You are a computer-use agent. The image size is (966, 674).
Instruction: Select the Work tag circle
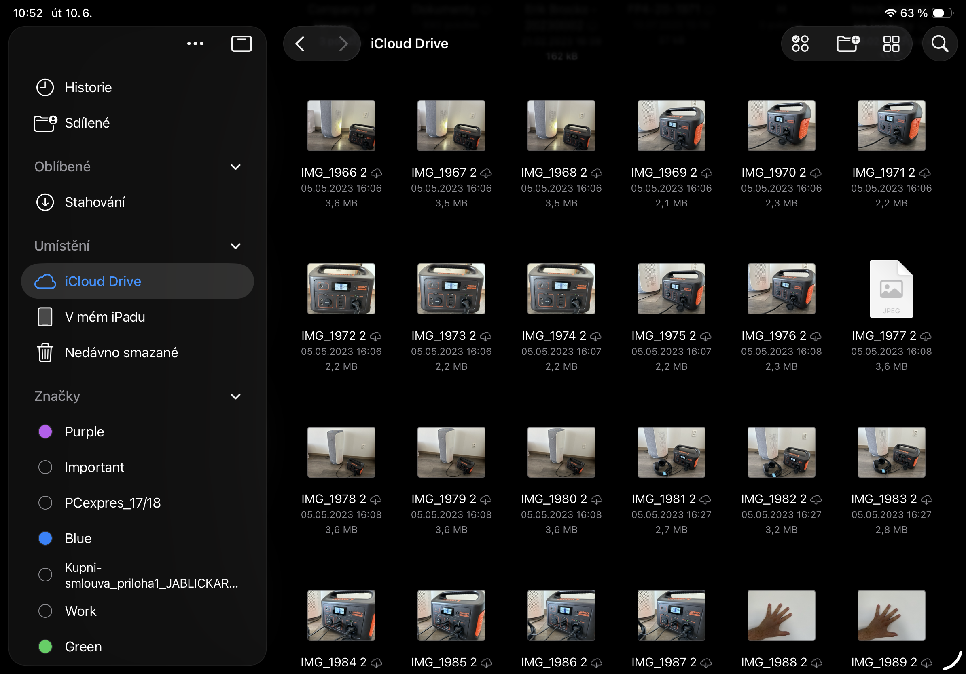click(45, 611)
